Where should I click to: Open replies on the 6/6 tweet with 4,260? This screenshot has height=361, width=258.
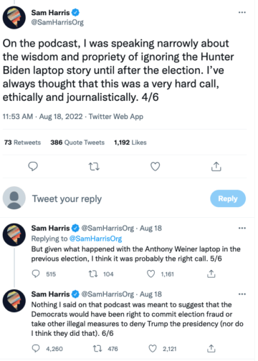[x=36, y=349]
